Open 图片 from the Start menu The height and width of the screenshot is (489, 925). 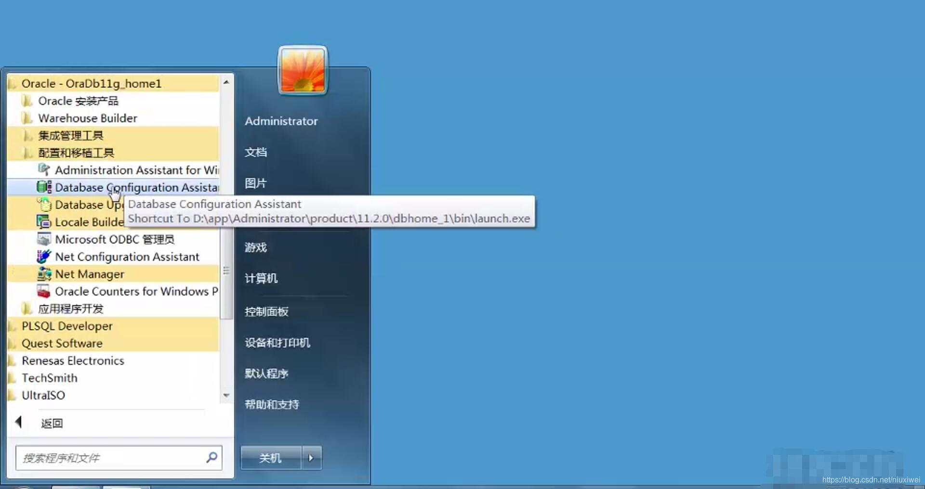click(255, 183)
